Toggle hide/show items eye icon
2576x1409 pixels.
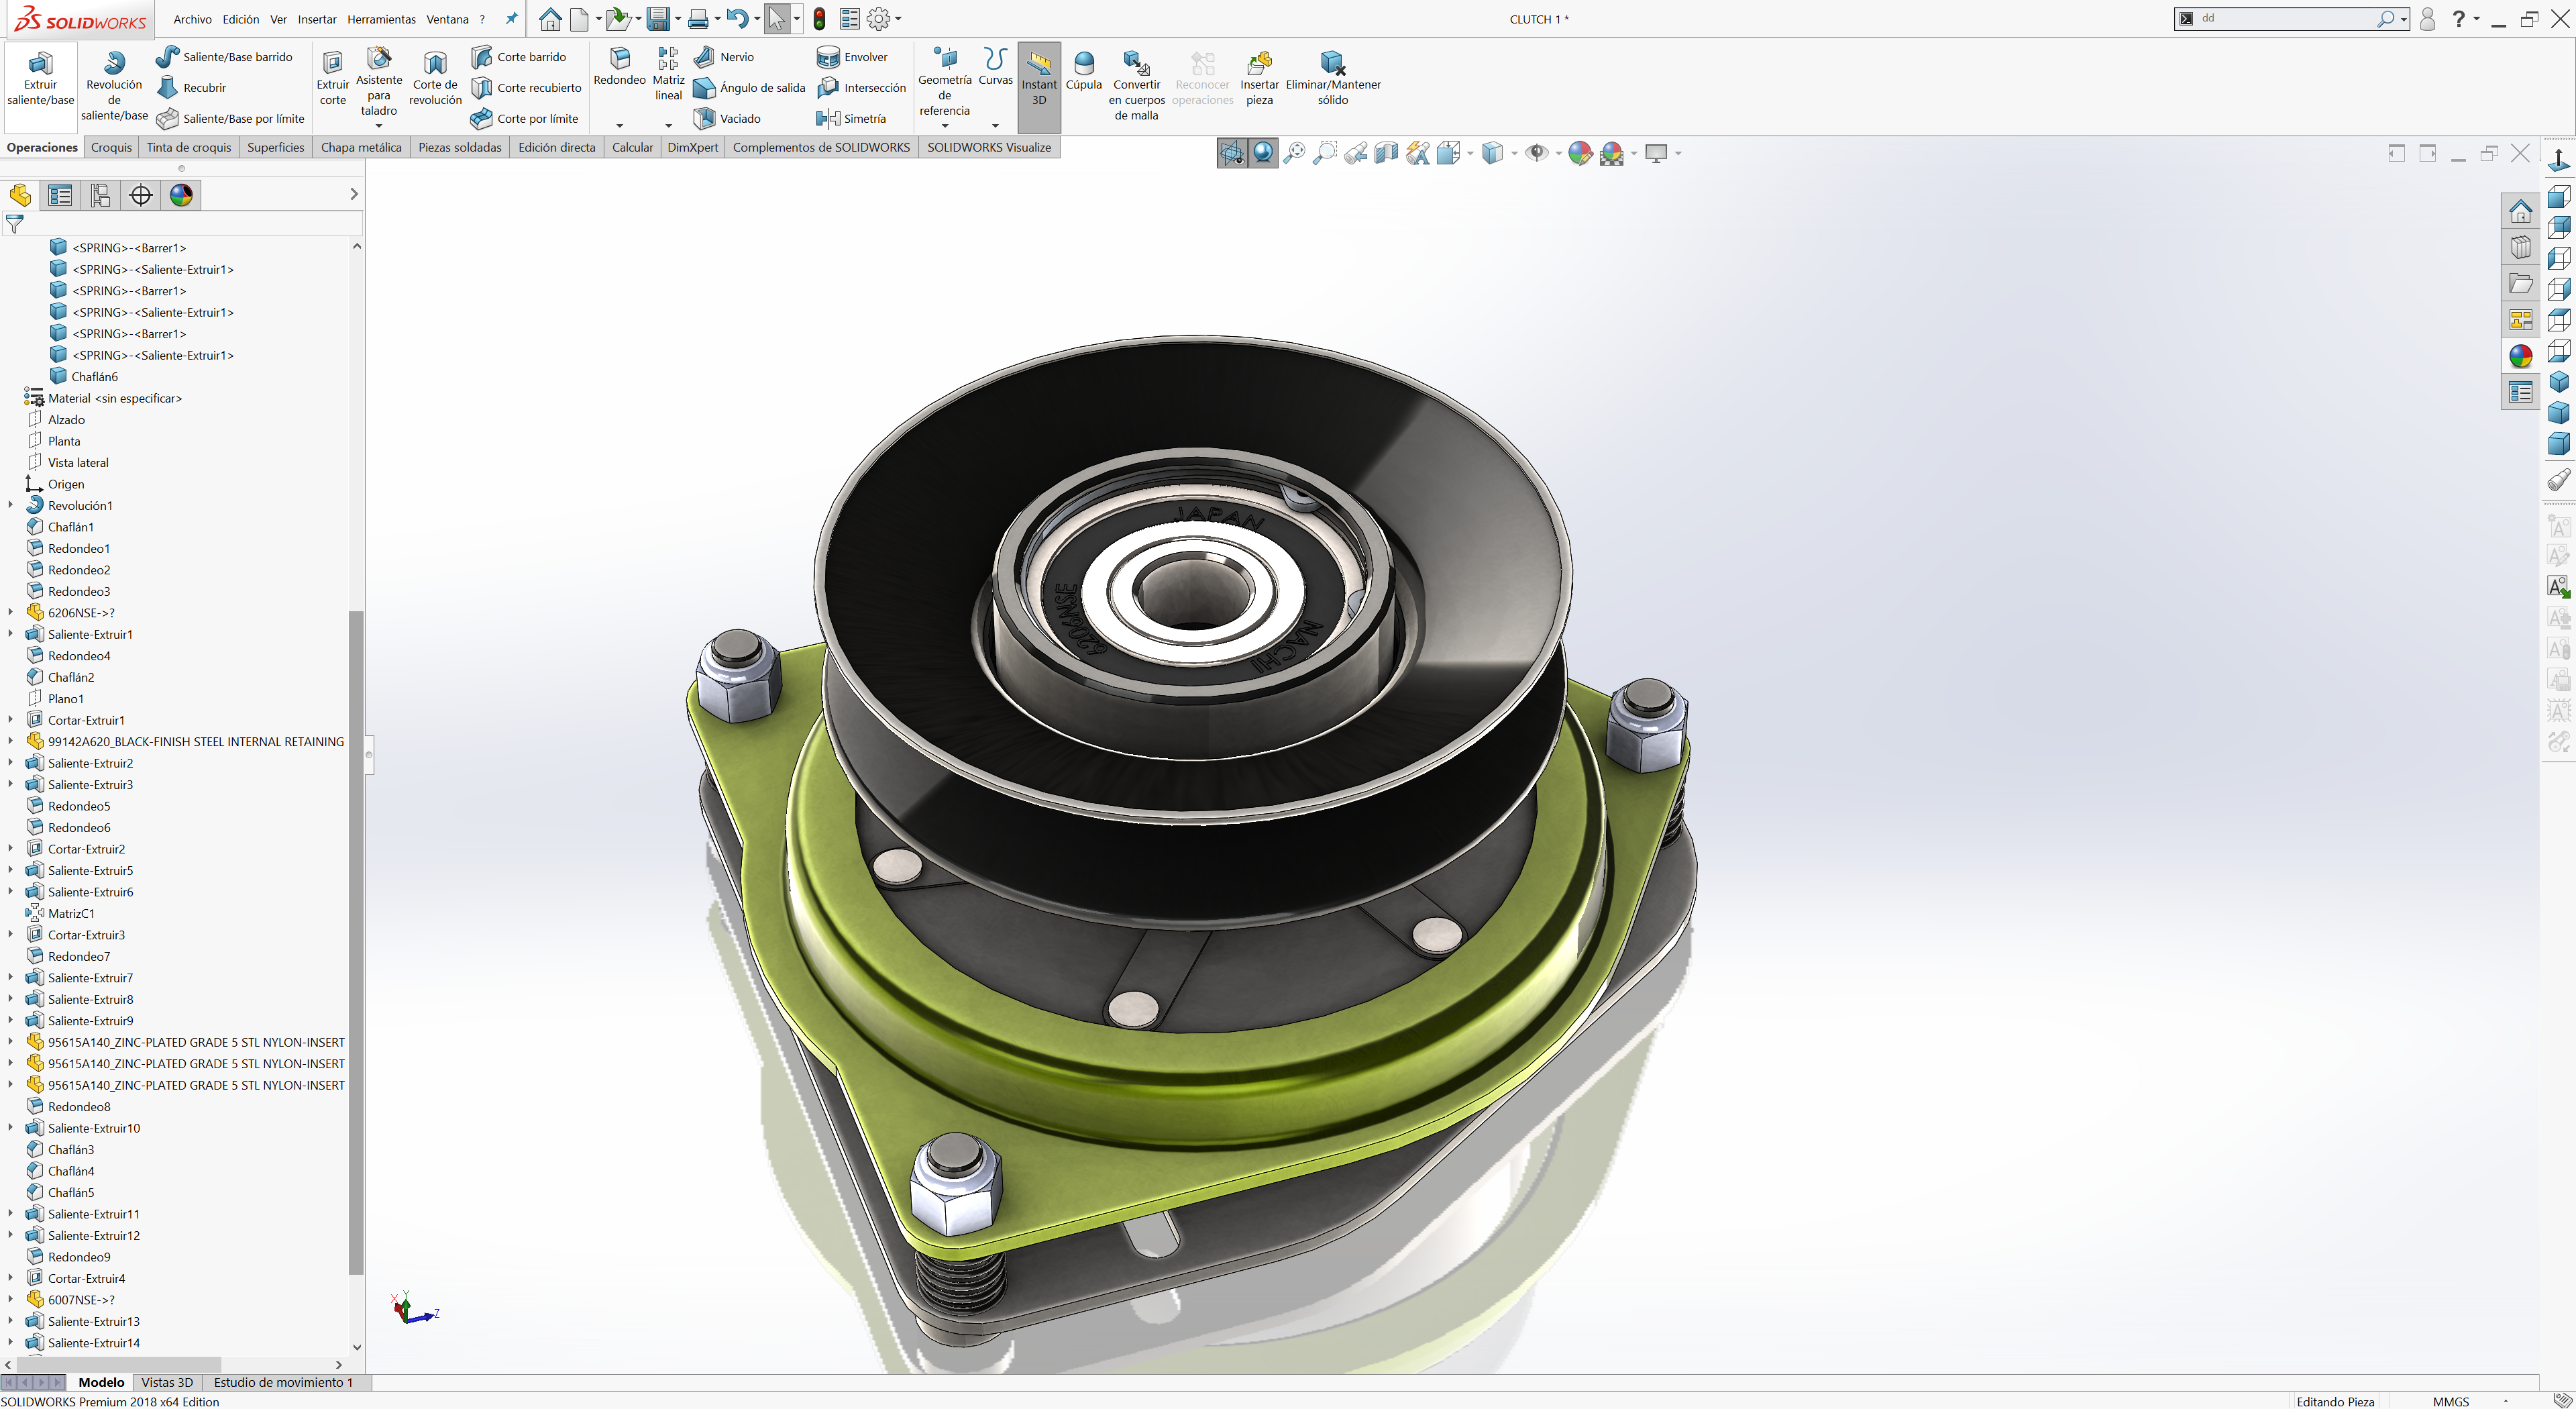(1537, 153)
